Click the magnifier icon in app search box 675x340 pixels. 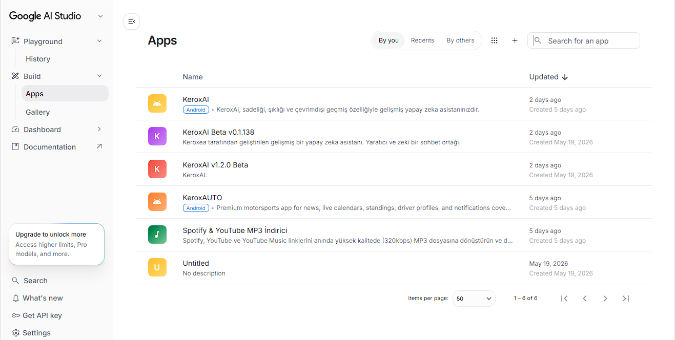tap(538, 40)
